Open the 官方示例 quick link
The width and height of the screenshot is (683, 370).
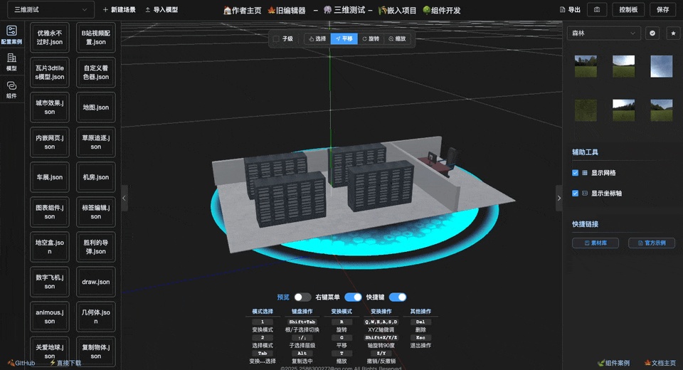click(x=652, y=243)
